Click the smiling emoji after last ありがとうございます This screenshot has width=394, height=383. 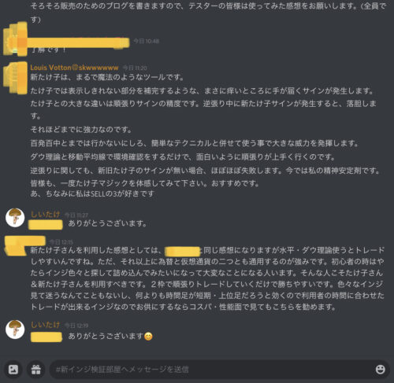pyautogui.click(x=148, y=336)
